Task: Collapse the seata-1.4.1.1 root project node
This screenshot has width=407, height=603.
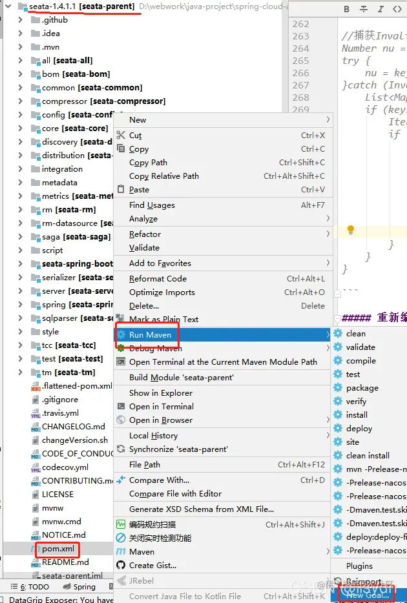Action: (8, 6)
